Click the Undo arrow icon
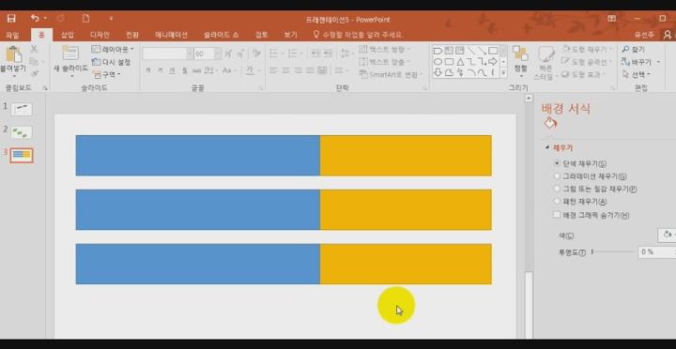676x349 pixels. [x=35, y=18]
